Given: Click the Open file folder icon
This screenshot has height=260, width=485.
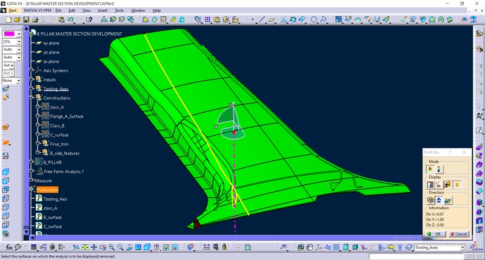Looking at the screenshot, I should pyautogui.click(x=17, y=20).
